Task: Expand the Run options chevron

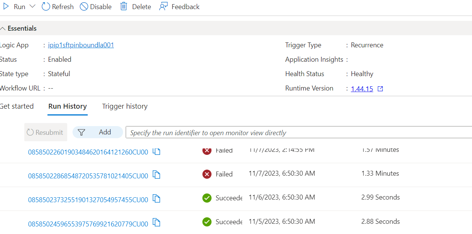Action: pos(33,6)
